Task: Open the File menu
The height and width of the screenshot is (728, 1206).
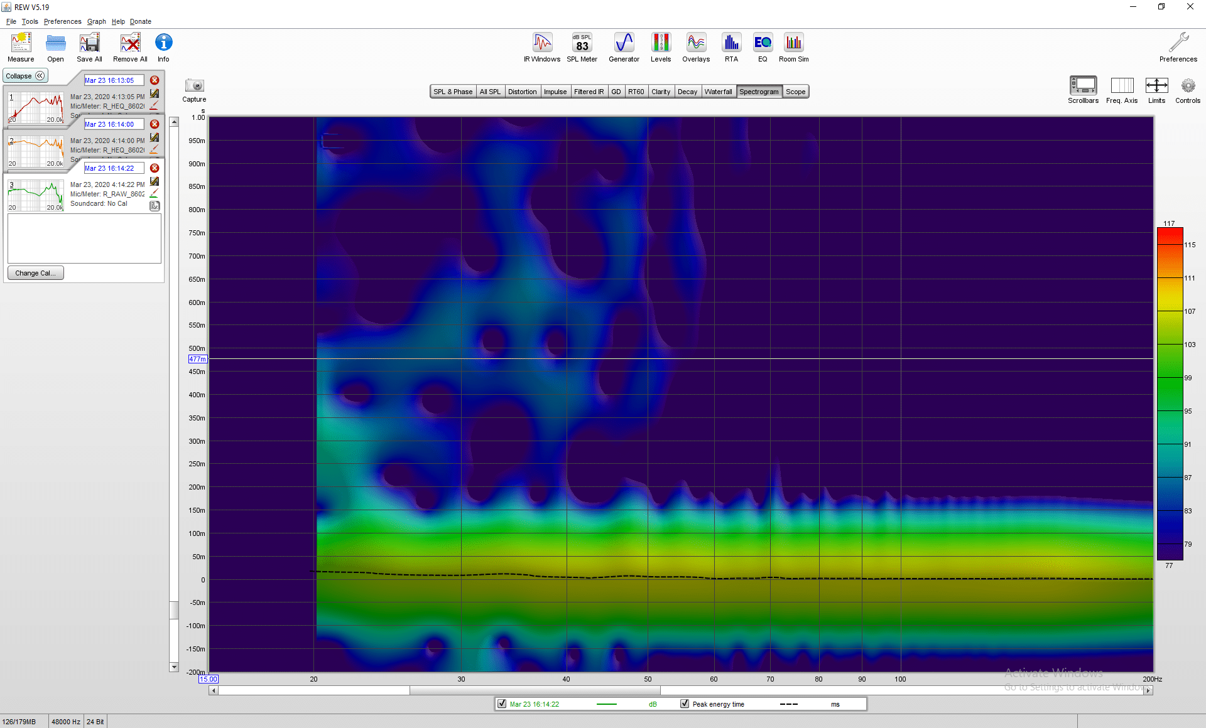Action: (x=11, y=21)
